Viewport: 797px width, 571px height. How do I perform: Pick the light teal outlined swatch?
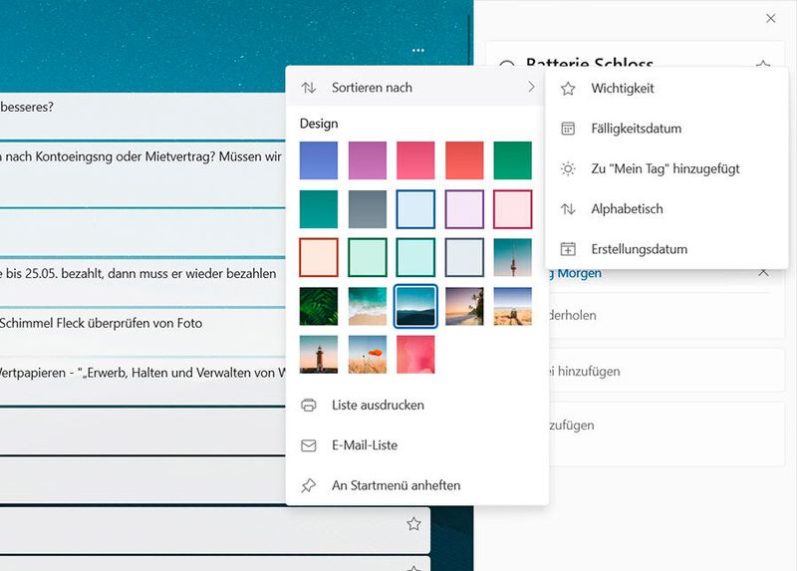tap(415, 258)
